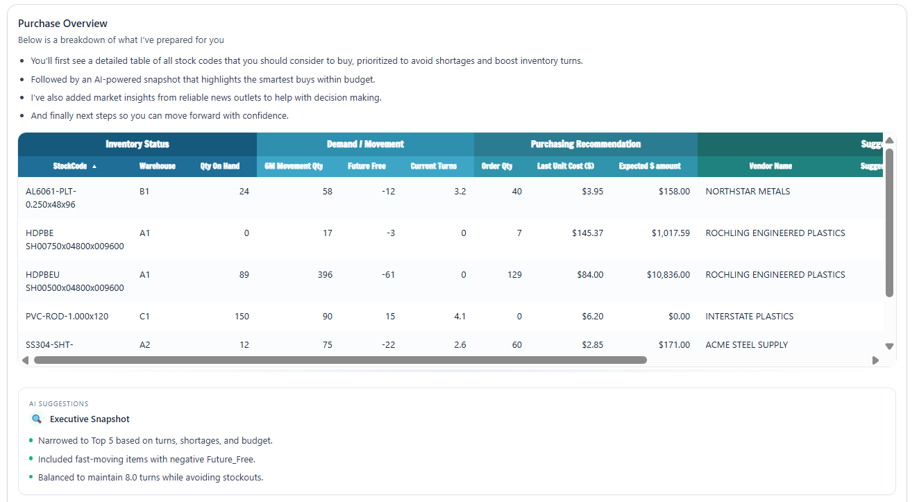This screenshot has width=919, height=502.
Task: Click the right arrow on the horizontal scrollbar
Action: click(x=876, y=360)
